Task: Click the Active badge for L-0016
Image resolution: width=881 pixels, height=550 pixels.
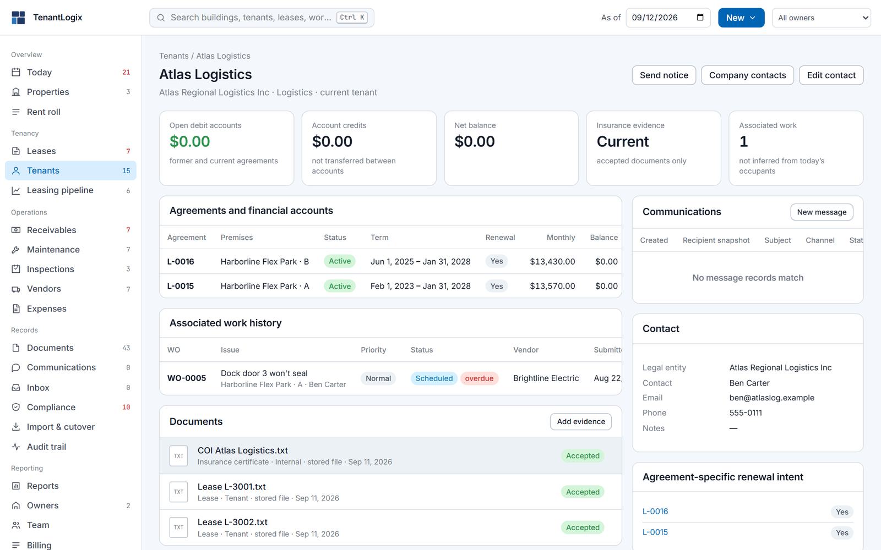Action: coord(340,261)
